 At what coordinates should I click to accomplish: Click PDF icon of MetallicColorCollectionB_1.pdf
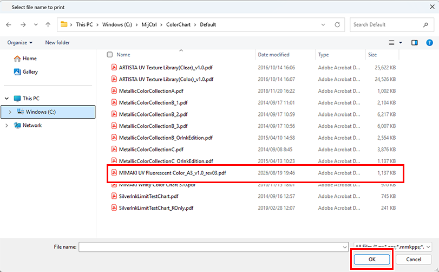click(114, 102)
